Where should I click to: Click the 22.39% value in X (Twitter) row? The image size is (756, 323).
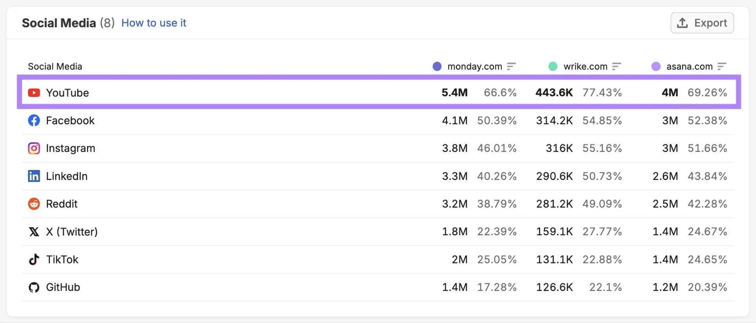497,232
